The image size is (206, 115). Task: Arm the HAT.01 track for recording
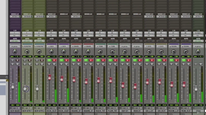(127, 60)
